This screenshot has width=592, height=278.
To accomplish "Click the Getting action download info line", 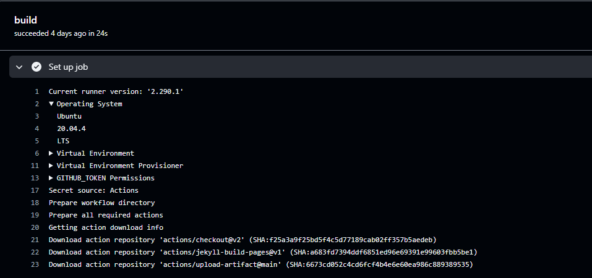I will point(106,227).
